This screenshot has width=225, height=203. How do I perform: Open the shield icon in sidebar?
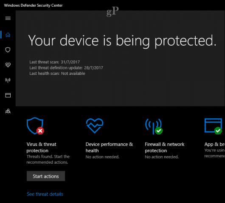[x=8, y=50]
